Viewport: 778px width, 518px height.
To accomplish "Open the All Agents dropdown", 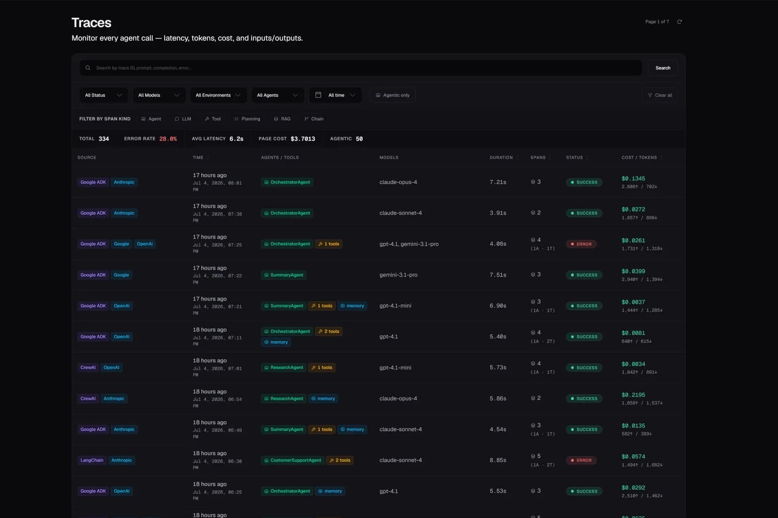I will (x=278, y=95).
